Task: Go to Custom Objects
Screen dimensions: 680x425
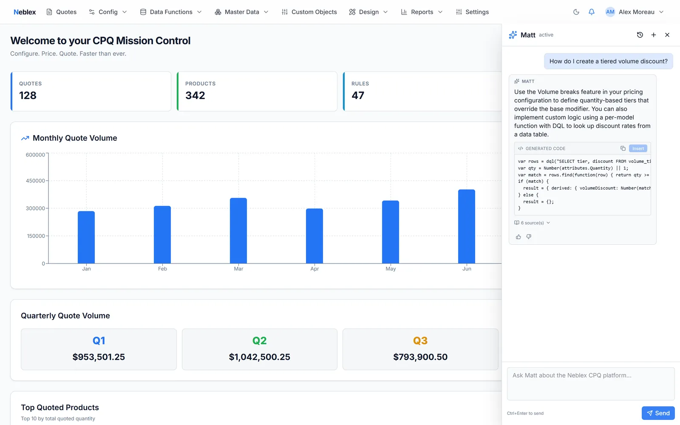Action: tap(309, 12)
